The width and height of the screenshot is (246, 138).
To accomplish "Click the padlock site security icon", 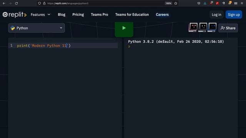I will point(44,3).
